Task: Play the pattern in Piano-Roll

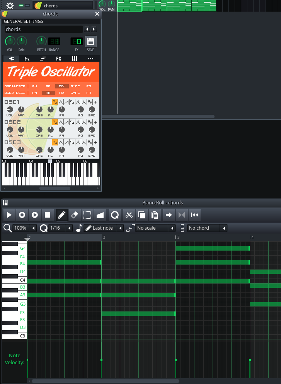Action: 9,215
